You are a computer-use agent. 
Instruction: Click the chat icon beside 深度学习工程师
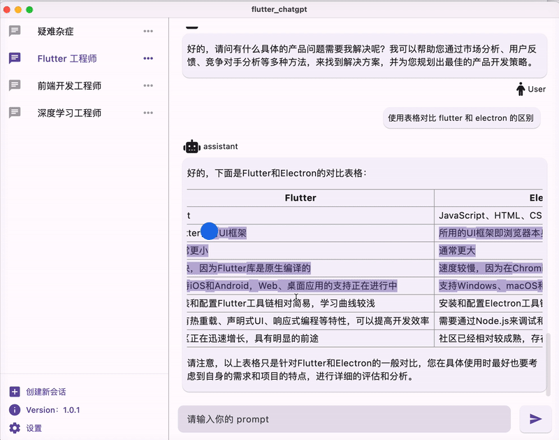15,113
